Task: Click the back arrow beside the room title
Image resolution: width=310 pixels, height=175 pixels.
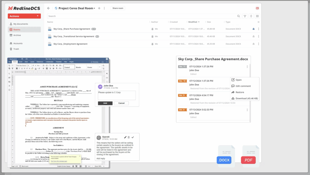Action: pyautogui.click(x=48, y=8)
